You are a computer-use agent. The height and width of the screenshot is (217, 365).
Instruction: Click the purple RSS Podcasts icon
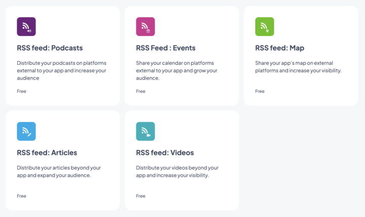coord(26,26)
